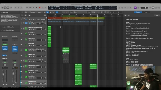Switch to the Track notes tab
Screen dimensions: 161x90
pyautogui.click(x=146, y=12)
